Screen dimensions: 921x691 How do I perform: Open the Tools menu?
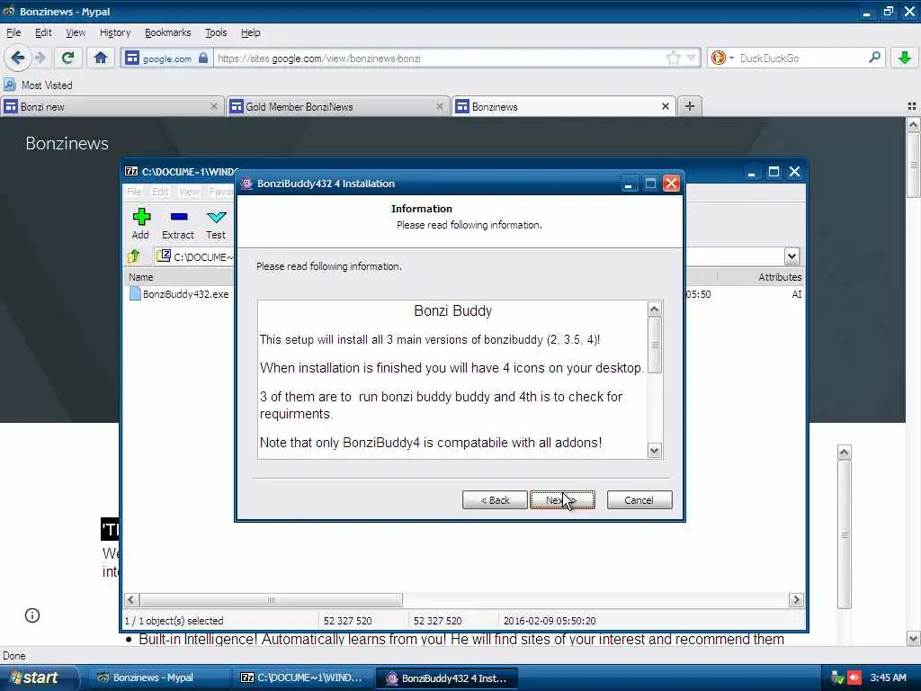(x=216, y=33)
